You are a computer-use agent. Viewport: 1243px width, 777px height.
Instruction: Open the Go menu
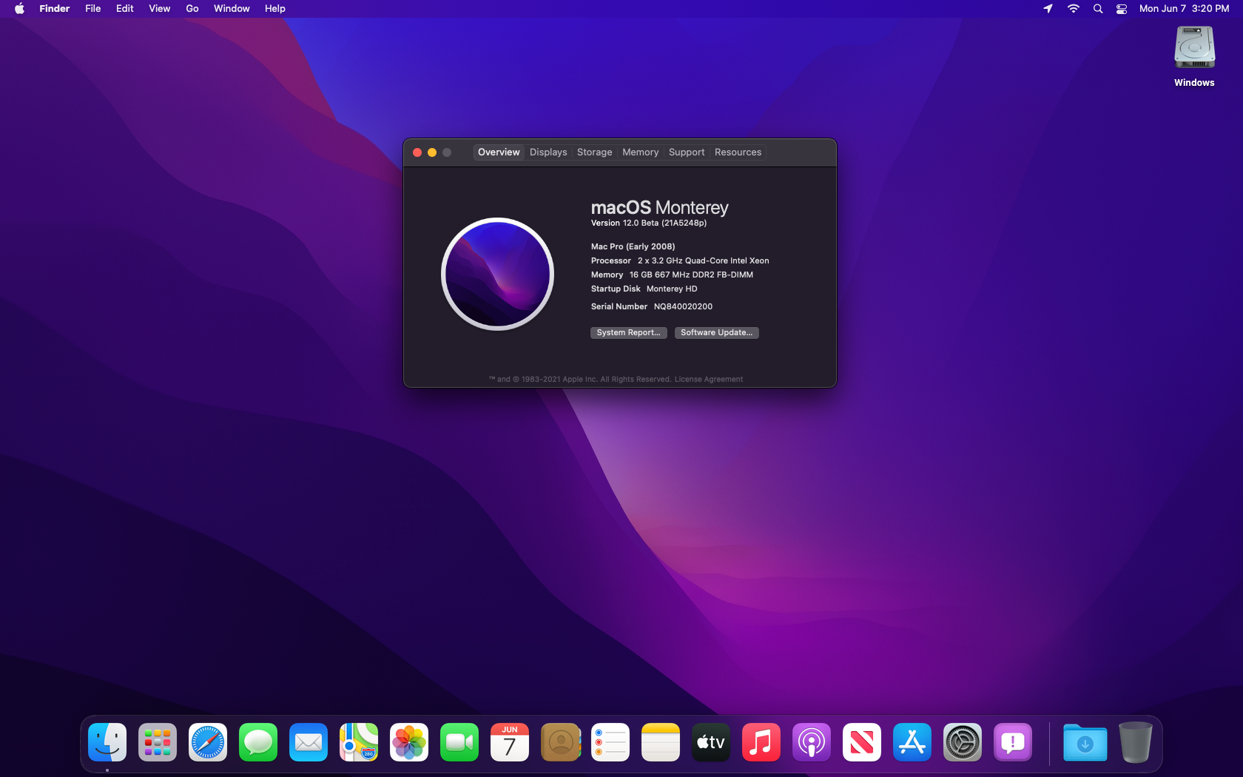(192, 9)
